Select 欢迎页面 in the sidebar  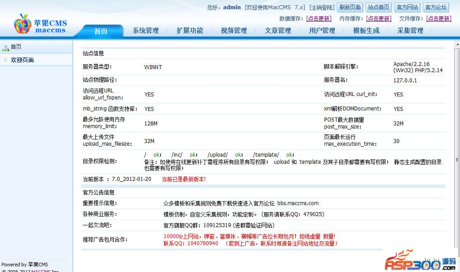(22, 60)
